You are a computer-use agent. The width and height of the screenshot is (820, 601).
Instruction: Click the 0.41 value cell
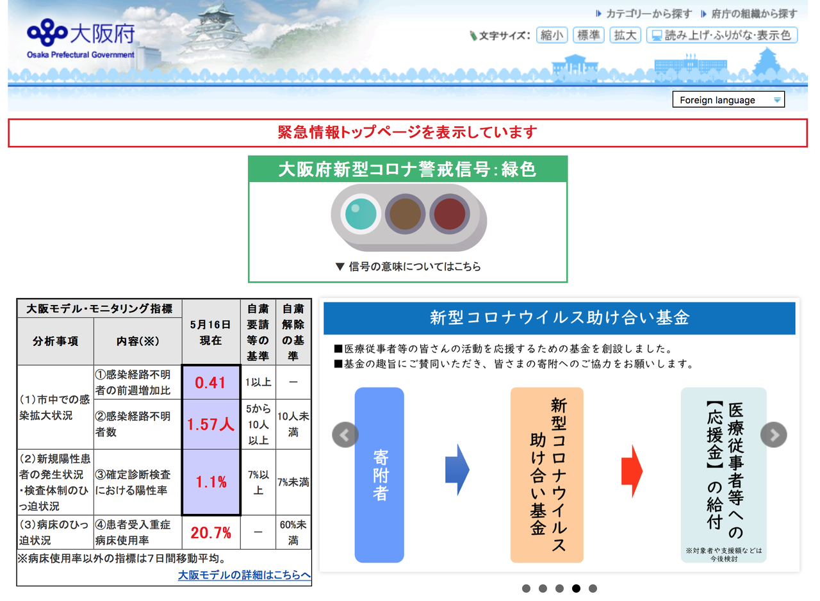tap(211, 383)
